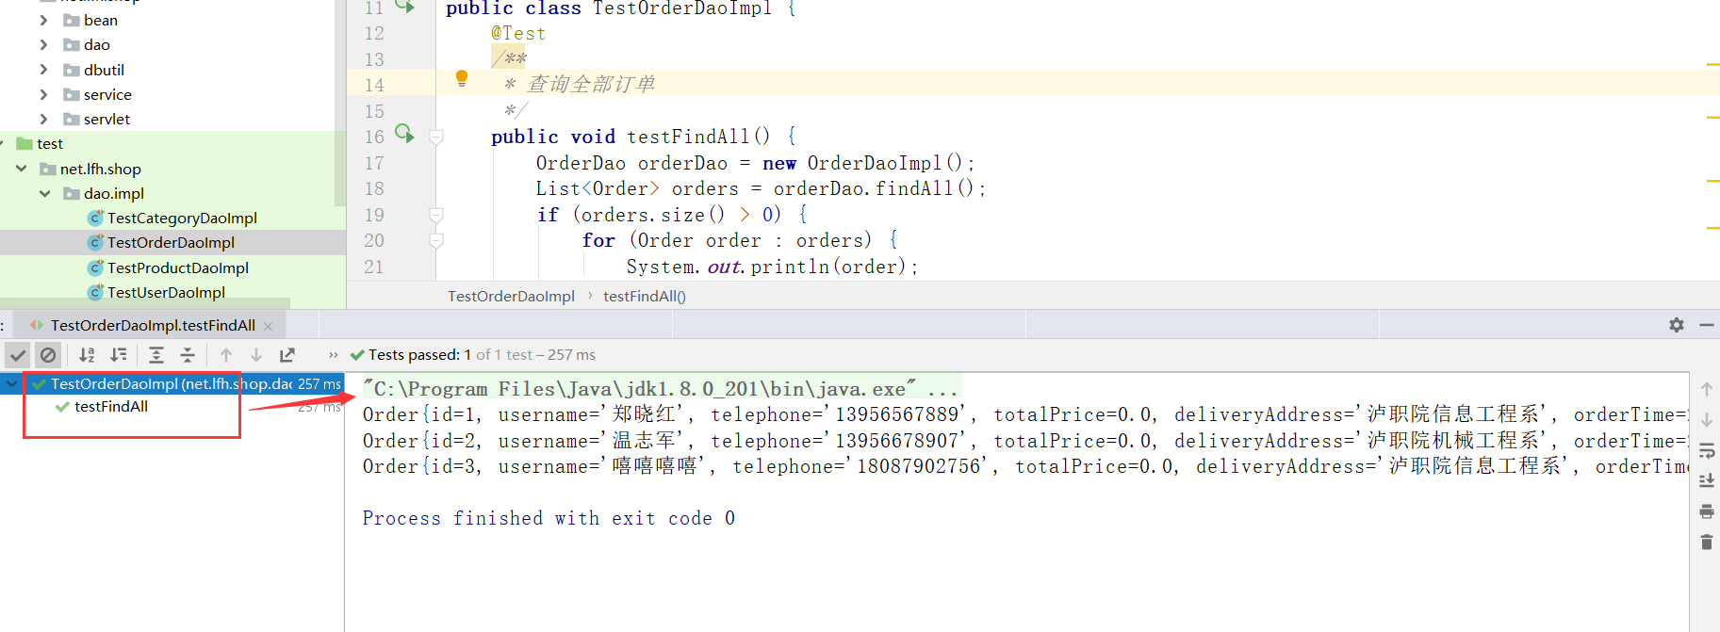Image resolution: width=1720 pixels, height=632 pixels.
Task: Click Order{id=3 output line
Action: point(1025,466)
